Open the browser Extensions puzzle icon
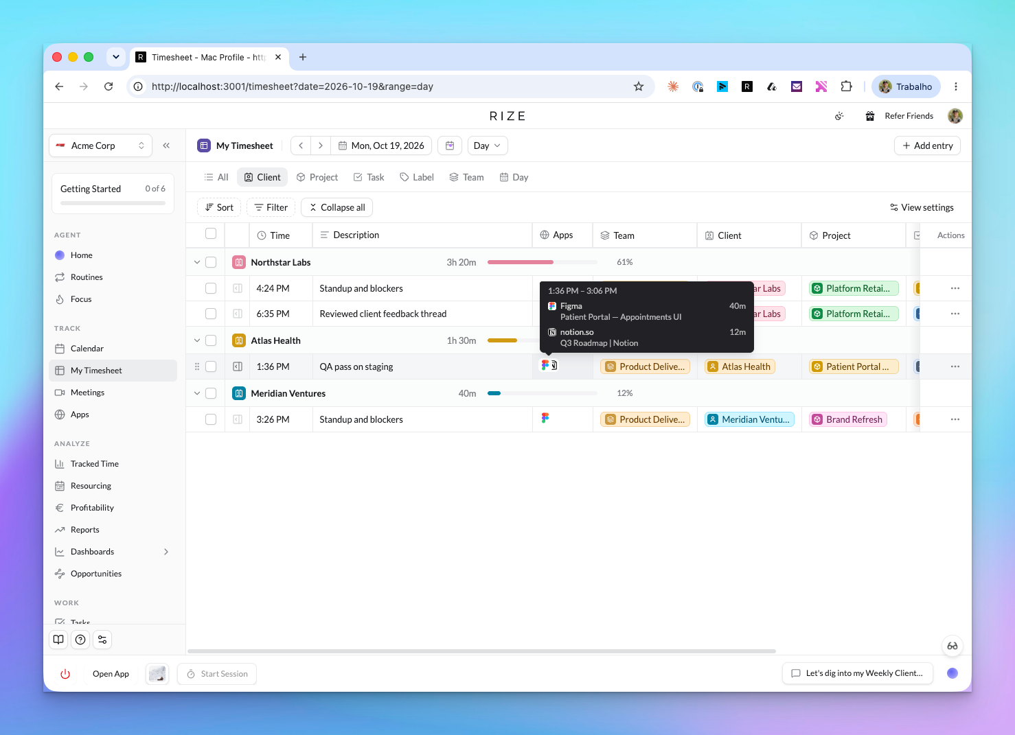Screen dimensions: 1015x735 846,86
